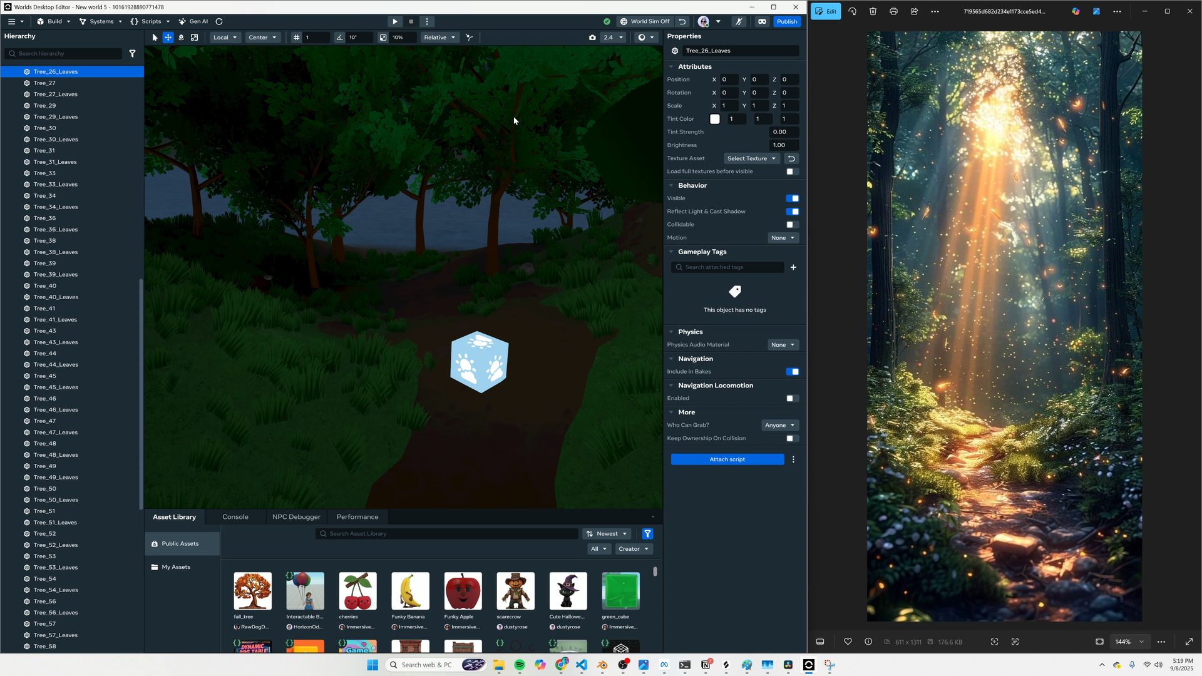Image resolution: width=1202 pixels, height=676 pixels.
Task: Click the camera speed icon
Action: 592,38
